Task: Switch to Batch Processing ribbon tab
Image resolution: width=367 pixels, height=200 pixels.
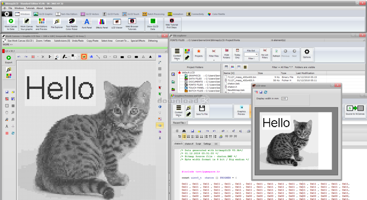Action: pos(153,14)
